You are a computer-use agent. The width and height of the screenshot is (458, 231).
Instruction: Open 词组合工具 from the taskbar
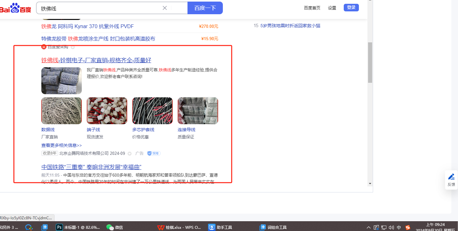click(x=273, y=227)
